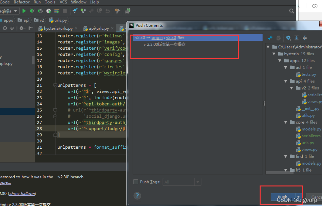Open the Push dialog gear options menu

[288, 38]
